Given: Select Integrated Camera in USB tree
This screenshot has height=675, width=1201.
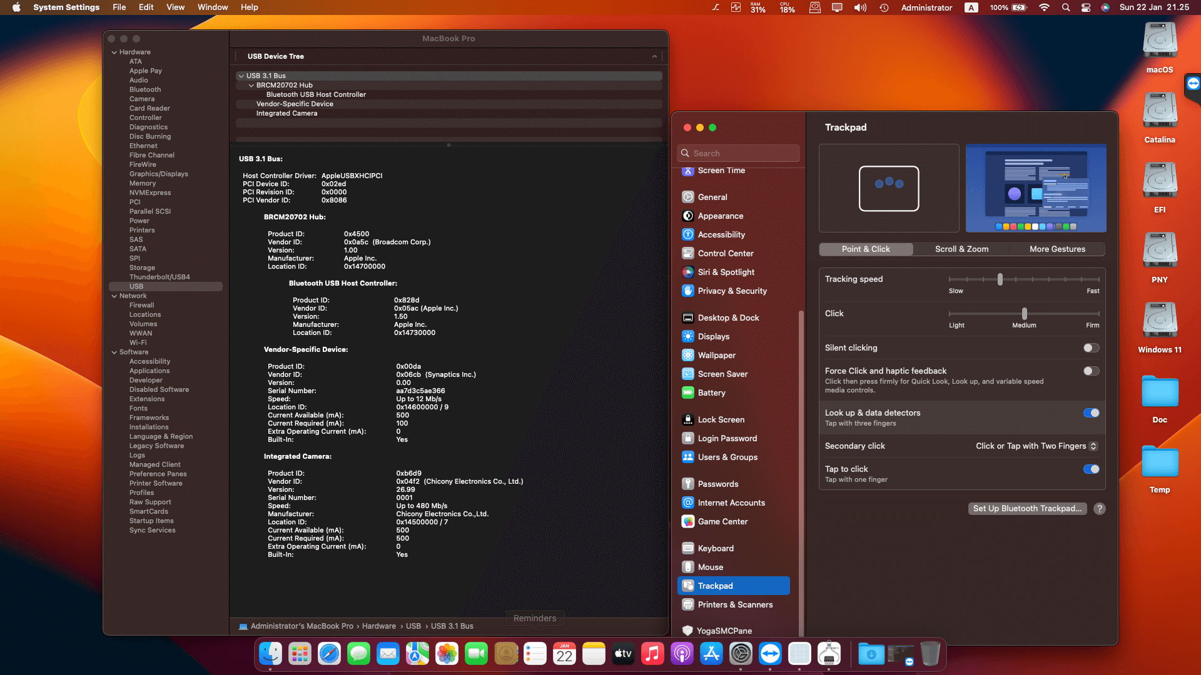Looking at the screenshot, I should coord(286,114).
